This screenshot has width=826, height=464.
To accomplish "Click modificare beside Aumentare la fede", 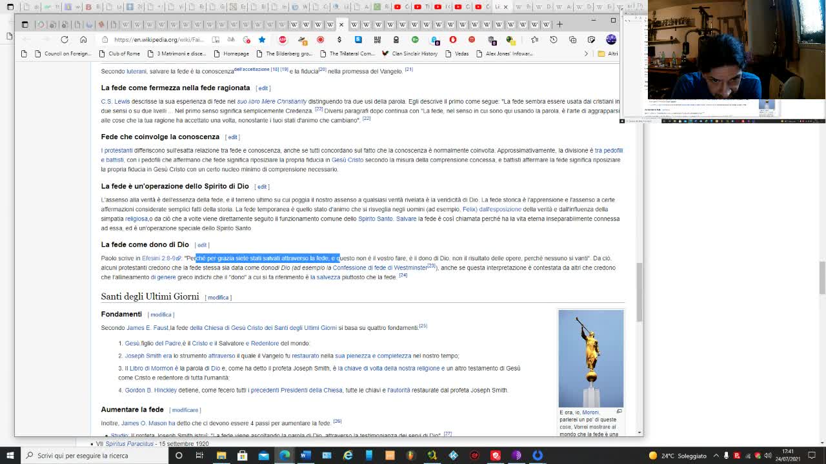I will pos(185,410).
